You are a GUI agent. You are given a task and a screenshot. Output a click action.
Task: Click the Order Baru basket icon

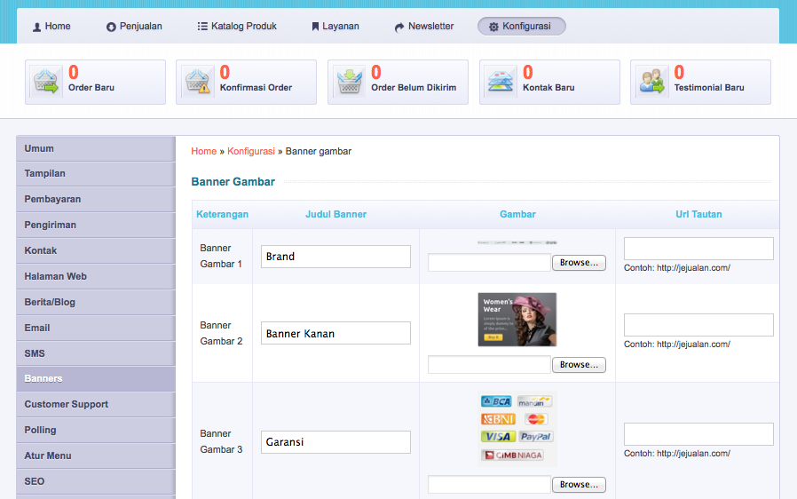coord(46,82)
